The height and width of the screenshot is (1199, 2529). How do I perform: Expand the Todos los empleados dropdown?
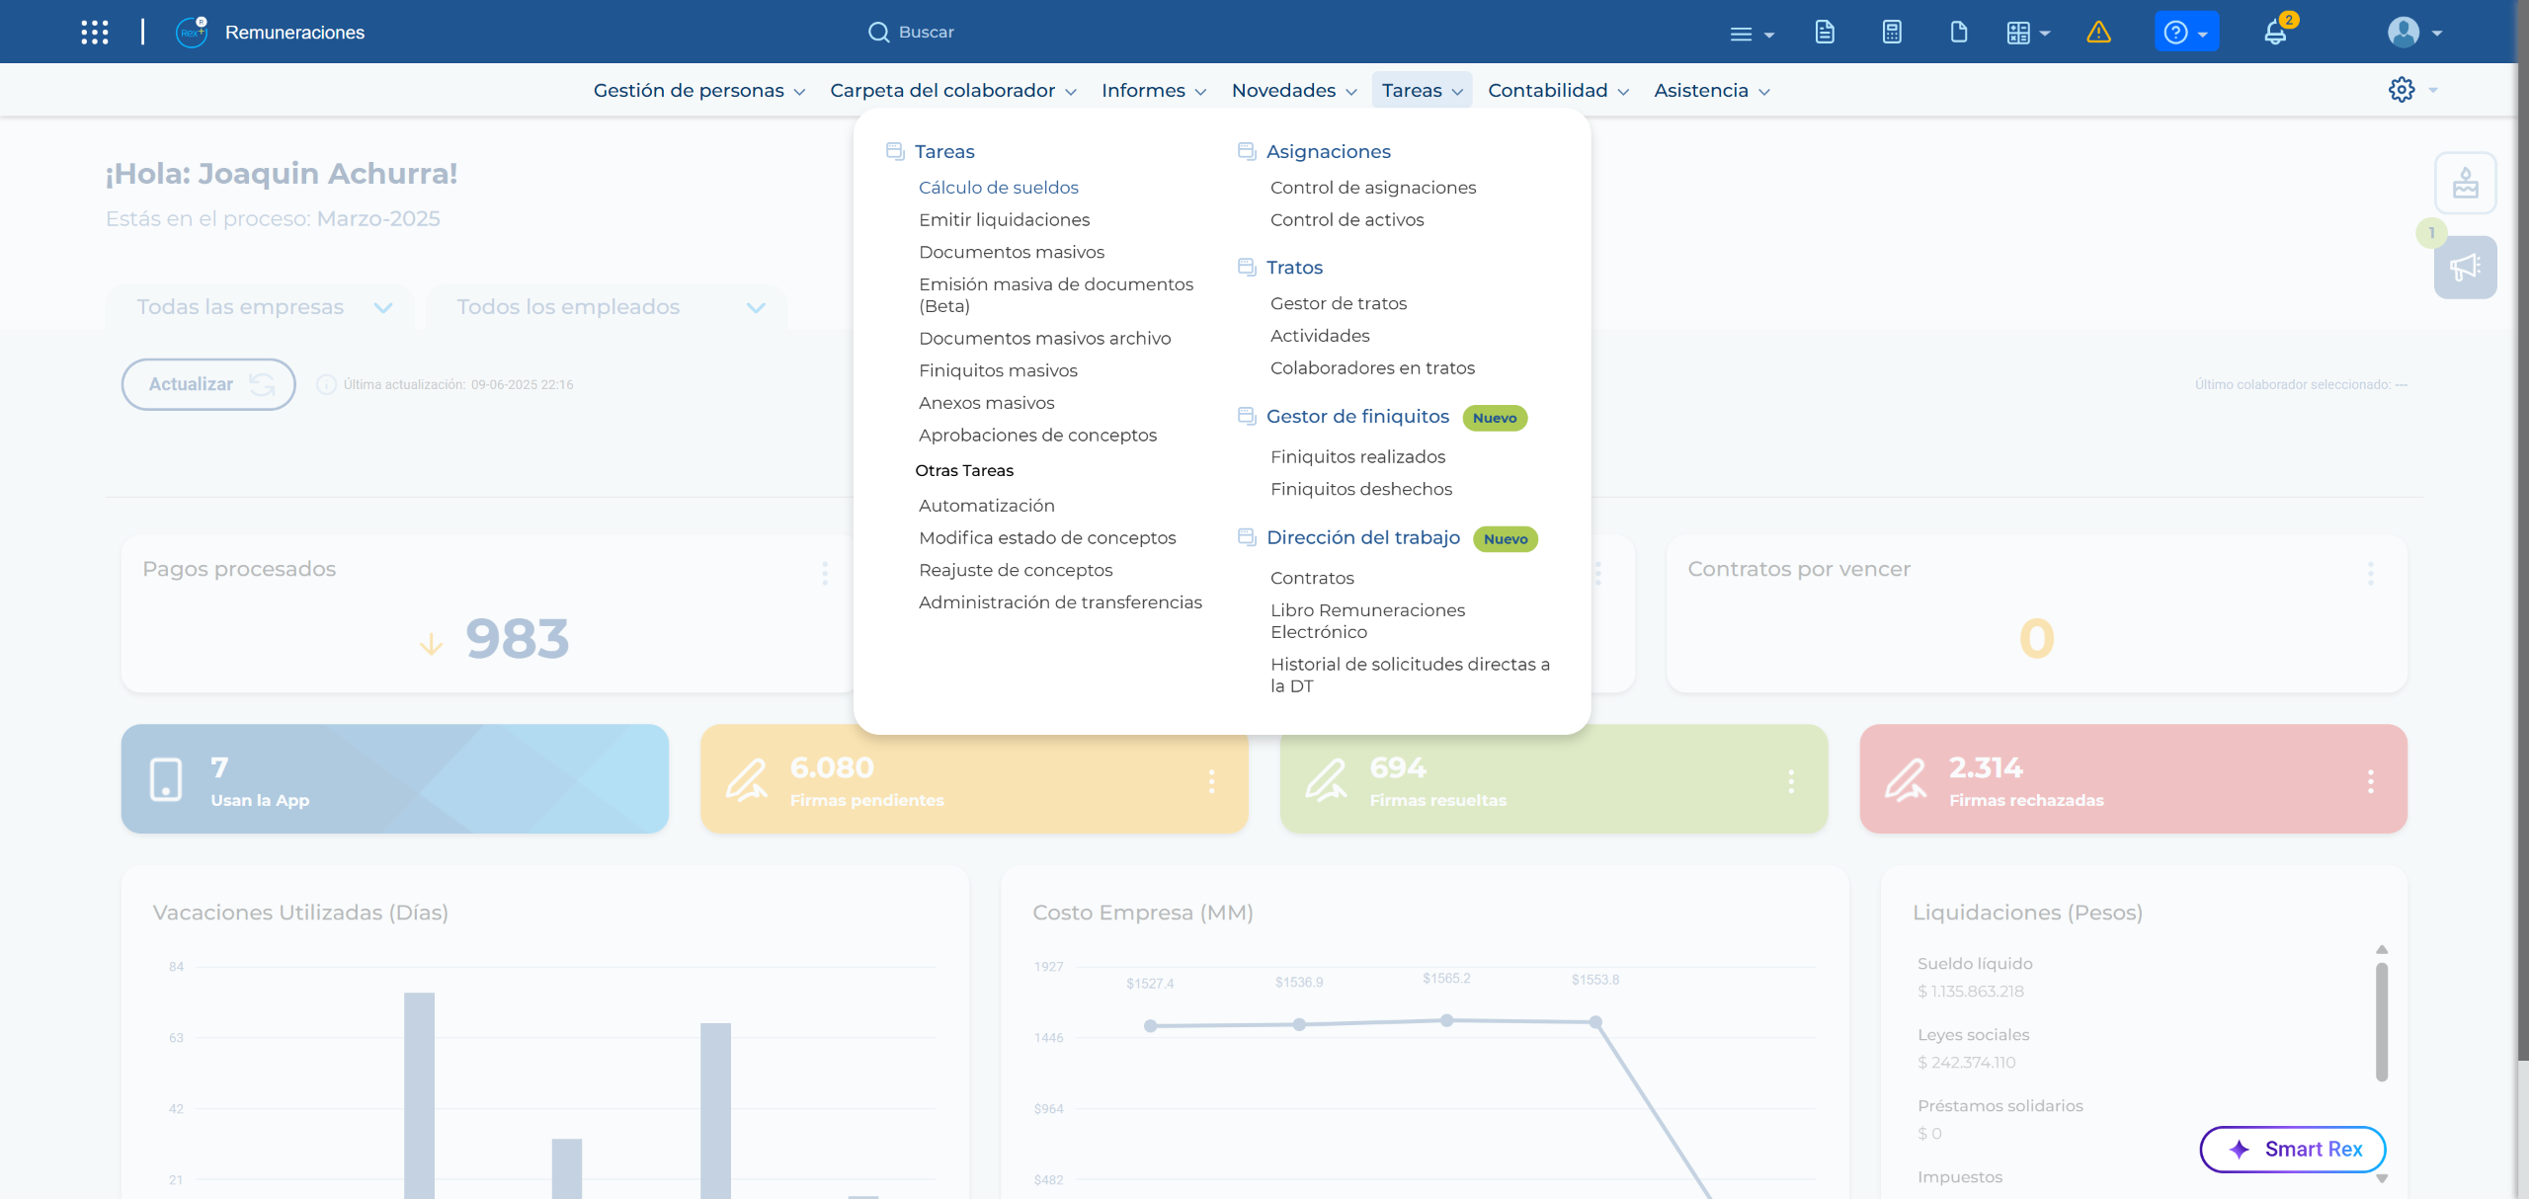[607, 307]
